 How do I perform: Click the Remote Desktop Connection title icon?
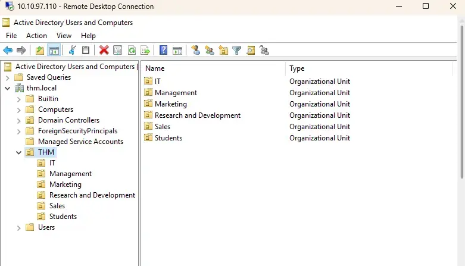click(10, 6)
